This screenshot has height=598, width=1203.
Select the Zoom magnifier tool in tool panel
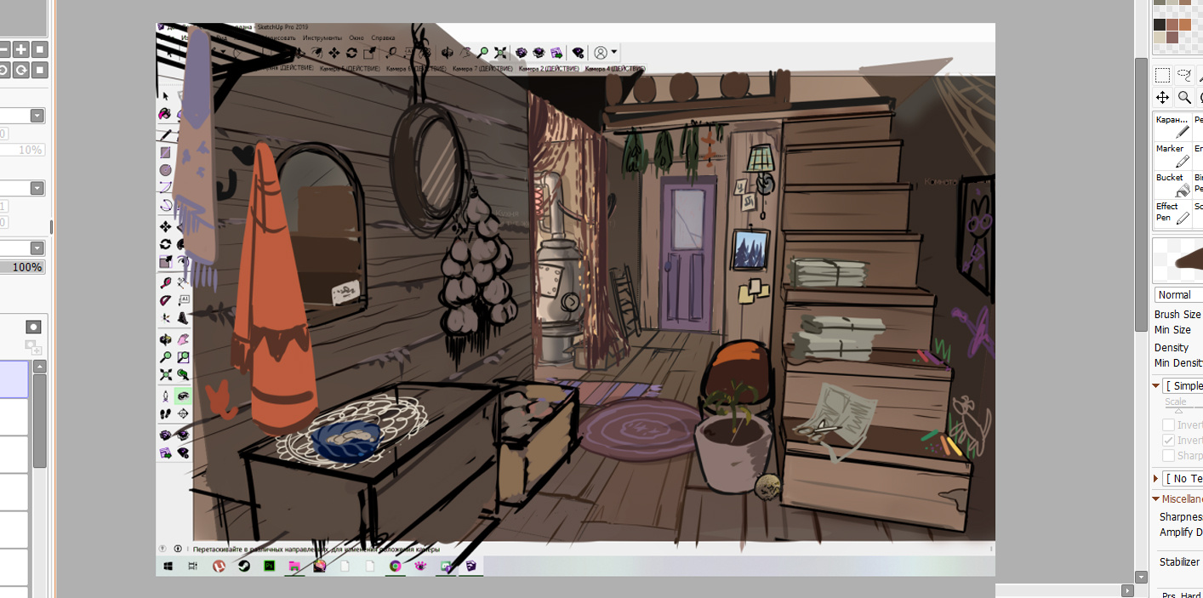[1184, 98]
